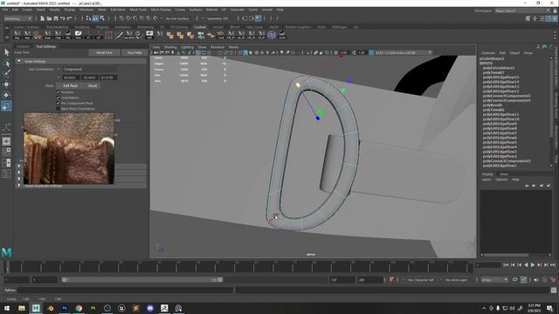
Task: Activate the Move tool in toolbox
Action: tap(6, 85)
